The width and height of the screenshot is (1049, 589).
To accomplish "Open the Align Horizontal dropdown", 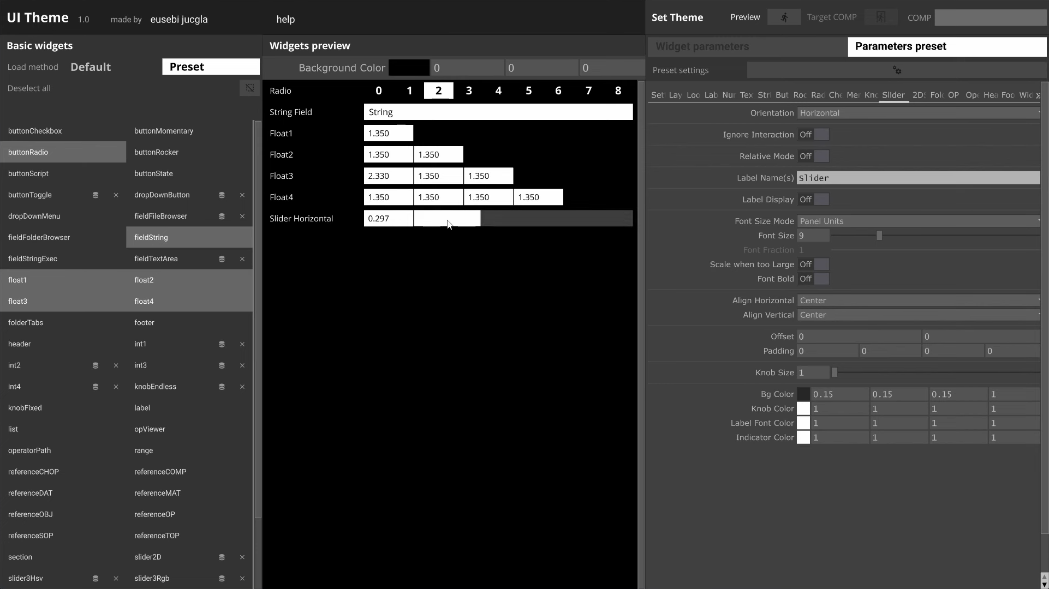I will [918, 300].
